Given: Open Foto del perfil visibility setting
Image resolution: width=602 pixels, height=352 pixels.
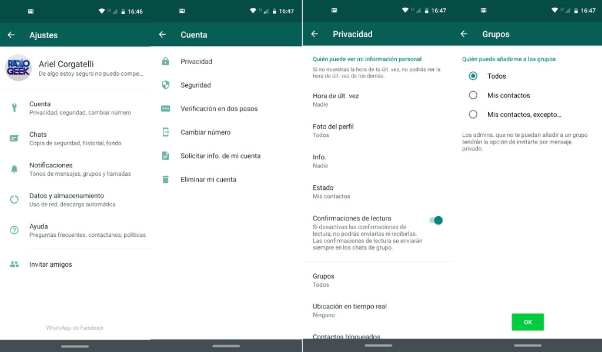Looking at the screenshot, I should tap(333, 130).
